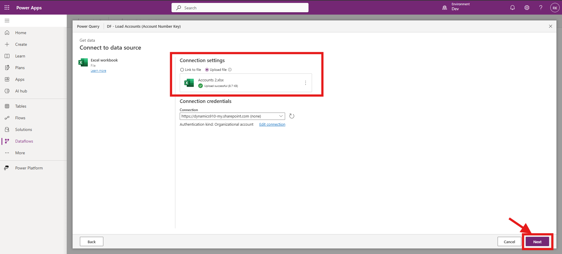Screen dimensions: 562x254
Task: Go to Solutions in the sidebar
Action: 23,129
